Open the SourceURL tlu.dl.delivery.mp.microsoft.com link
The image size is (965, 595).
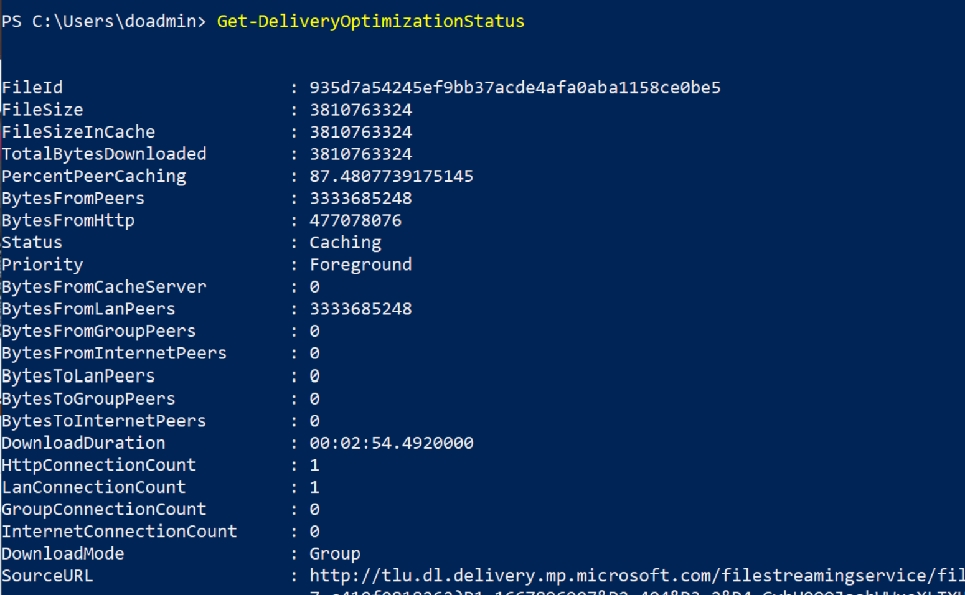(636, 576)
